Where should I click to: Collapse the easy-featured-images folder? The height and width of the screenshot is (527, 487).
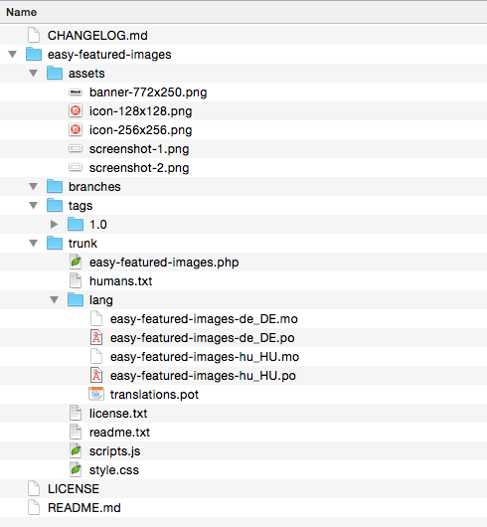13,54
